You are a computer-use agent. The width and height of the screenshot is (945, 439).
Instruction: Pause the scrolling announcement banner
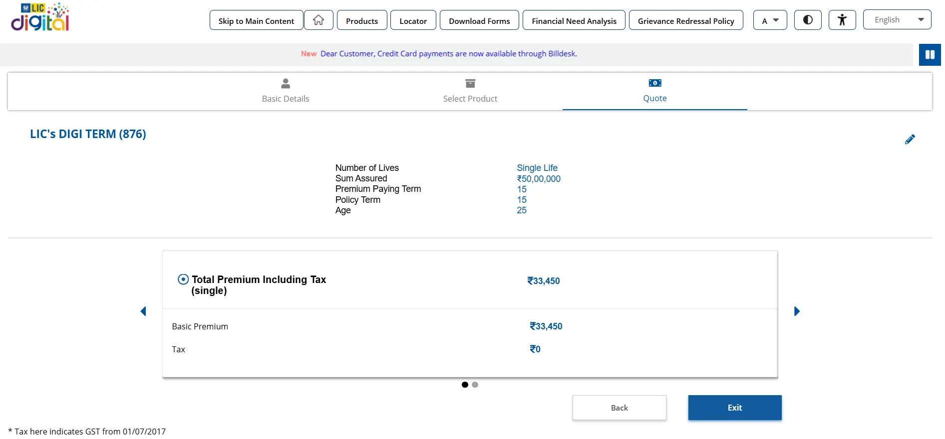[x=930, y=55]
